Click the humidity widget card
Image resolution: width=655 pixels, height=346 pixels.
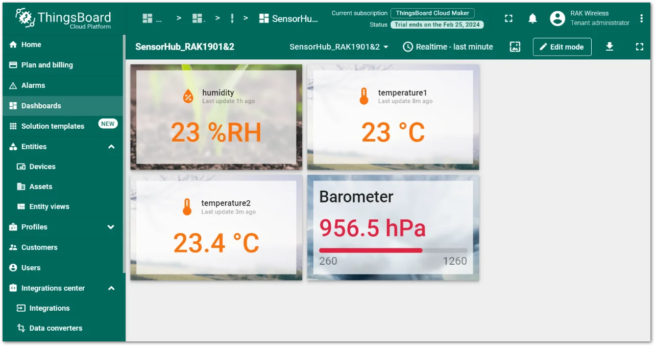[x=216, y=117]
